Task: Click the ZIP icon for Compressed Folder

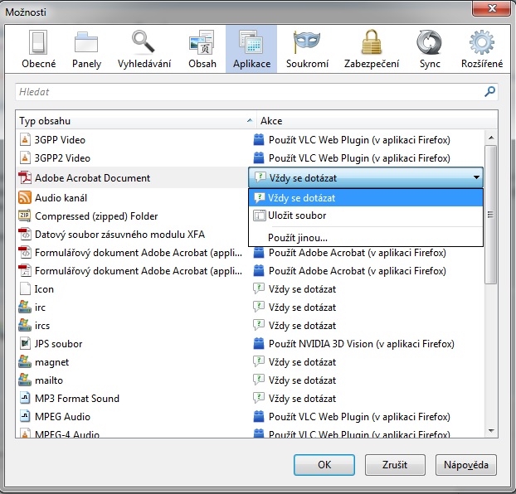Action: coord(25,216)
